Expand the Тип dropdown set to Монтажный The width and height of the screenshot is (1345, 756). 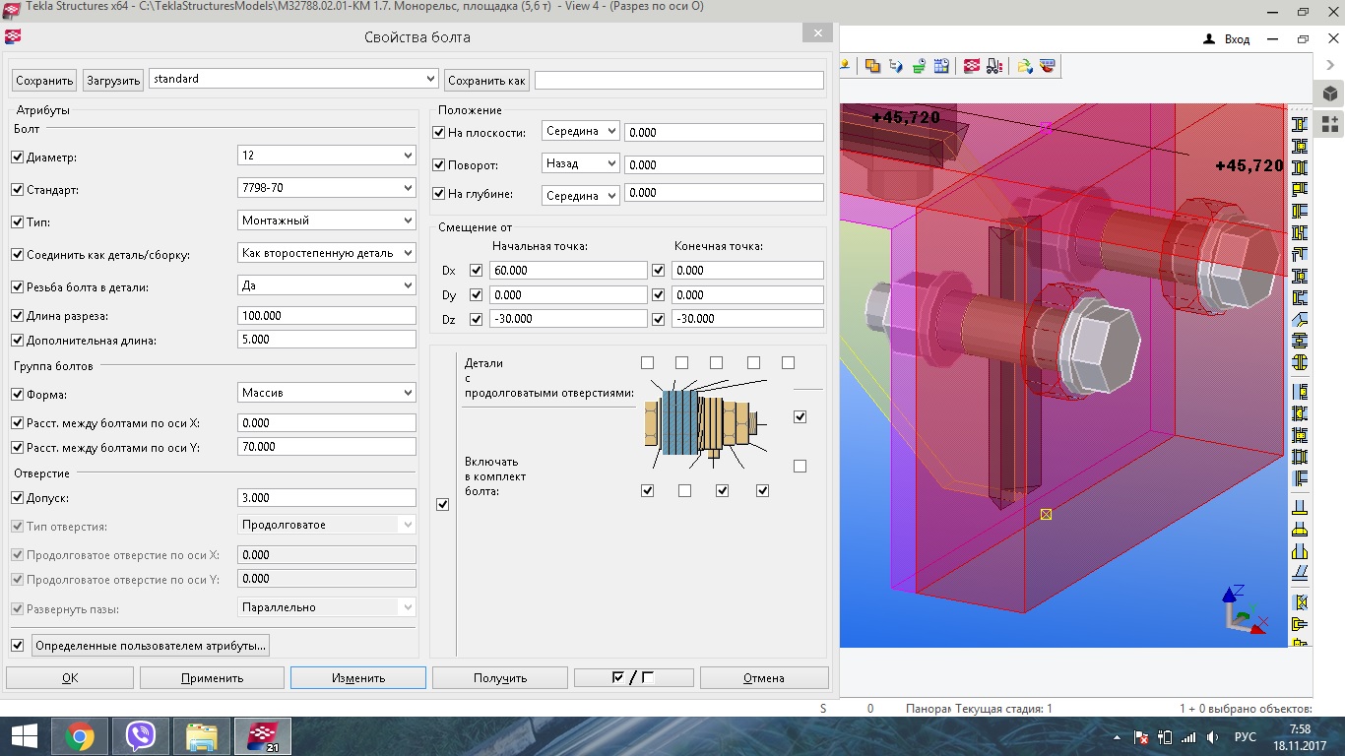point(327,220)
